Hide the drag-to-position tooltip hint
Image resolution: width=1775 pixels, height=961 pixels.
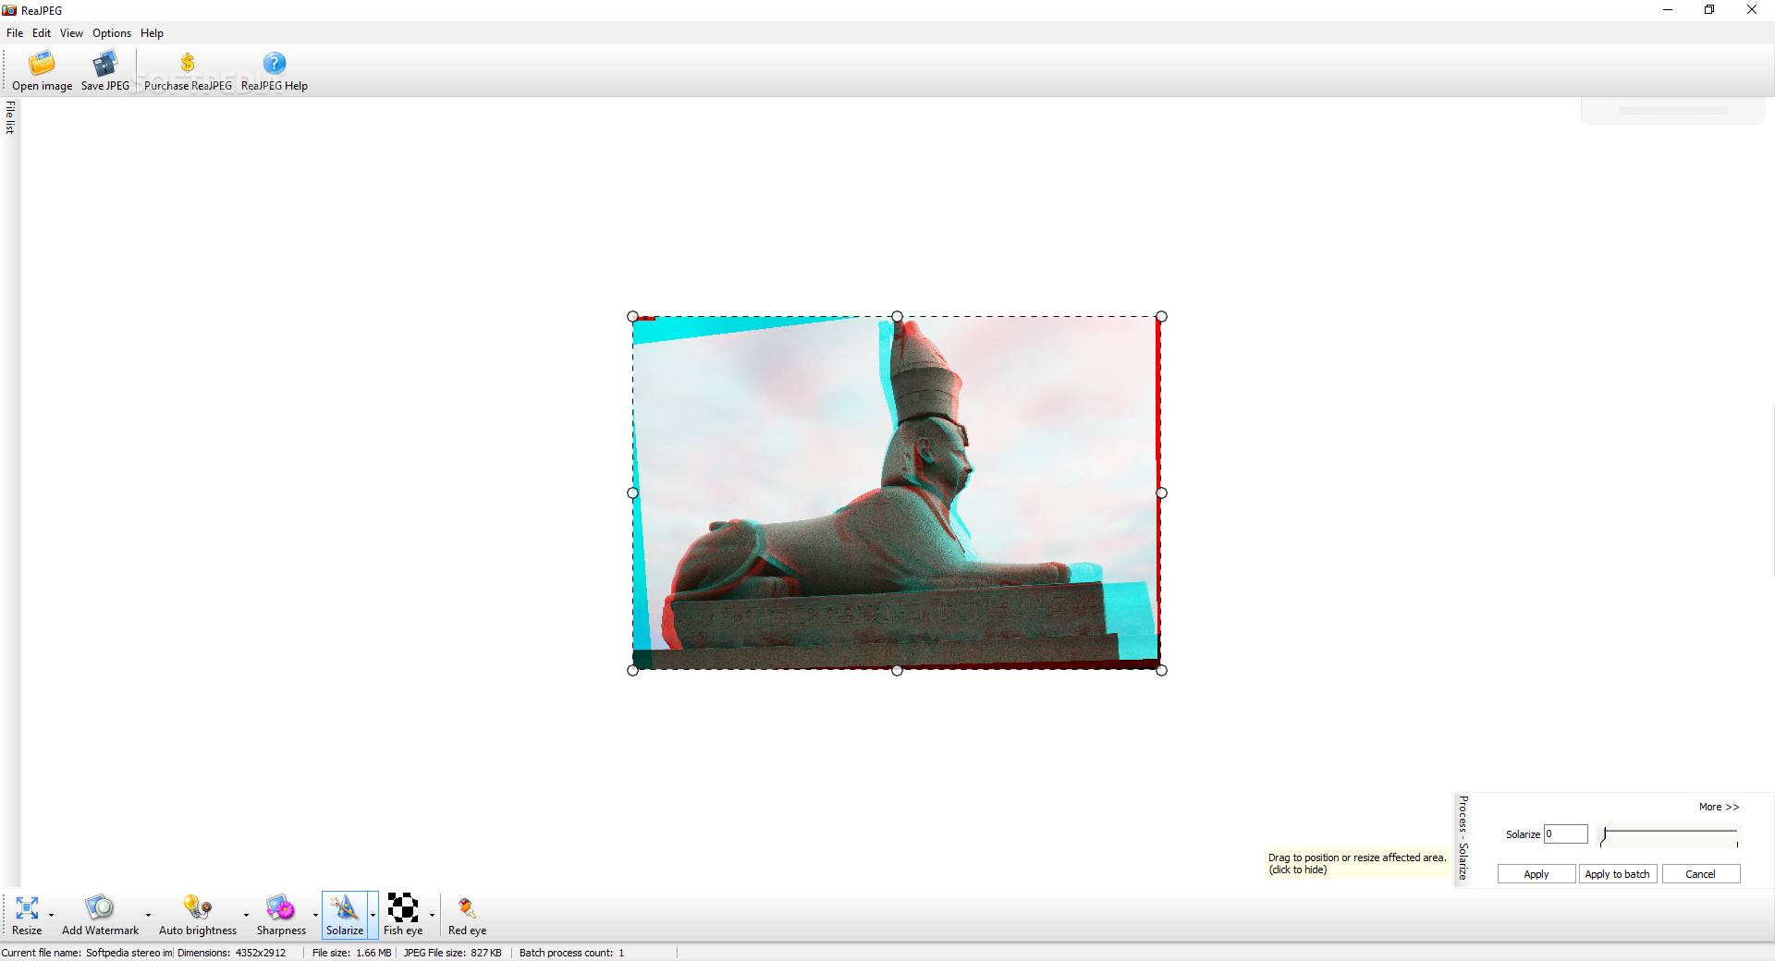pyautogui.click(x=1356, y=863)
